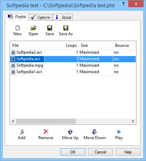Click the horizontal scrollbar thumb
146x161 pixels.
(x=46, y=121)
